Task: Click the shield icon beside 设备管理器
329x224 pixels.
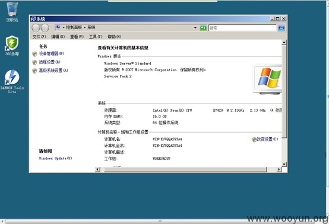Action: 35,54
